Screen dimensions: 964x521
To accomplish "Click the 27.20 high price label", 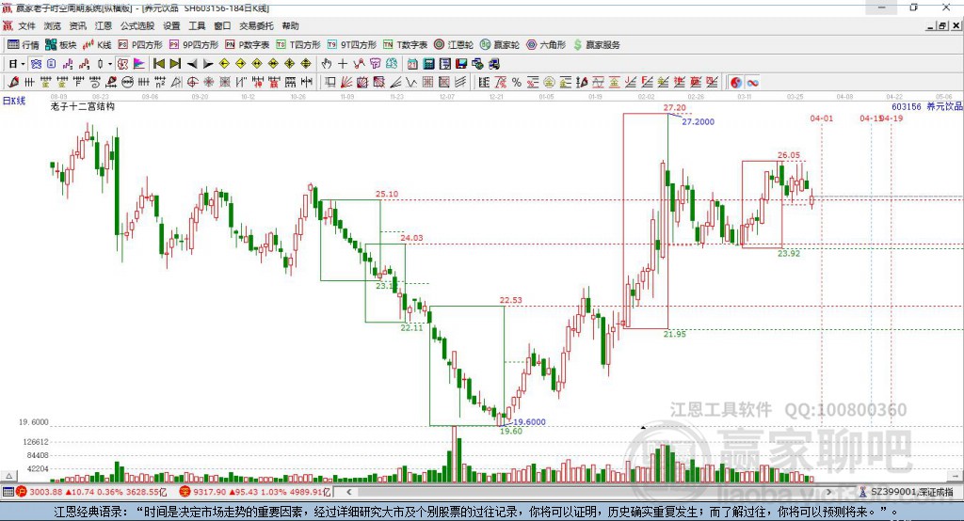I will (674, 107).
